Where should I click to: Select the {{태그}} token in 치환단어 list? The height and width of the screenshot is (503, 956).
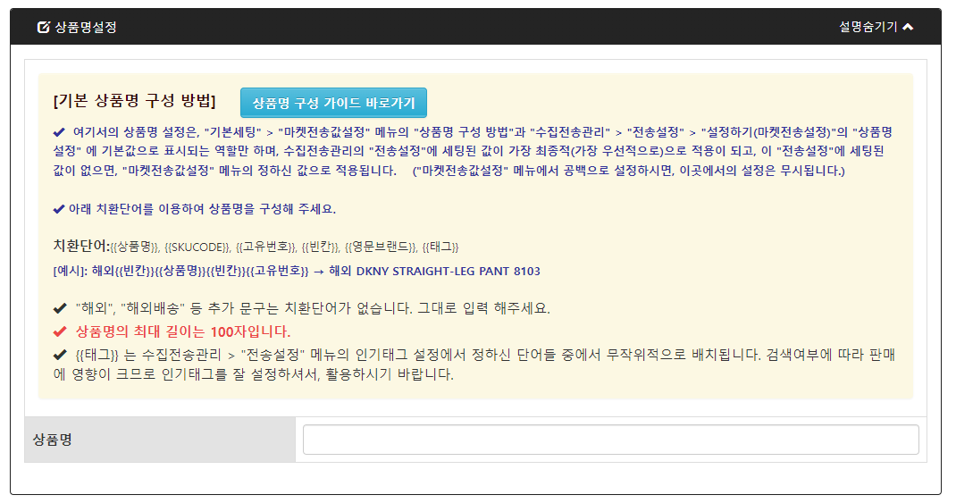tap(440, 247)
